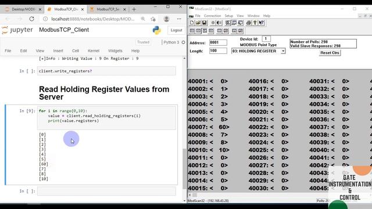Click register 40010 showing value 10
This screenshot has width=372, height=209.
click(209, 150)
